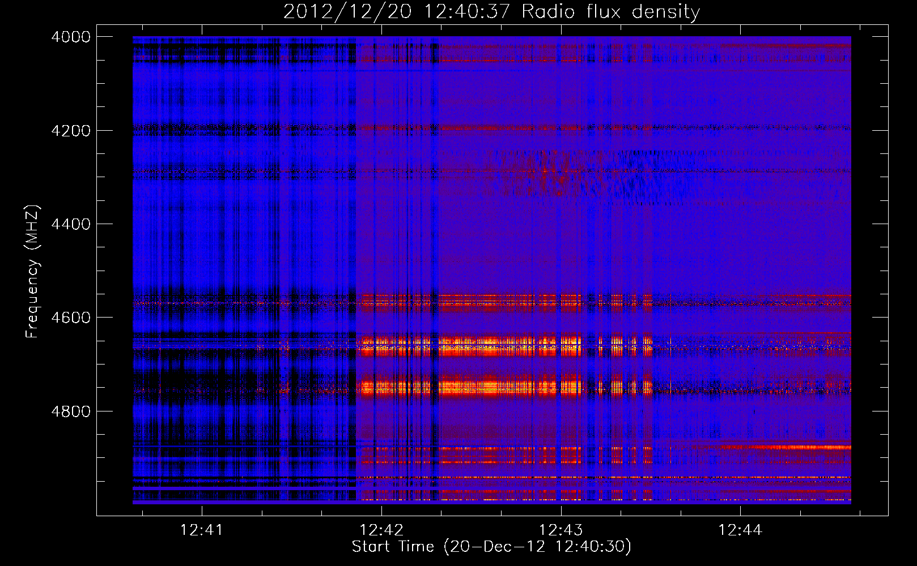Select the 4600 frequency axis label
The image size is (917, 566).
(71, 318)
